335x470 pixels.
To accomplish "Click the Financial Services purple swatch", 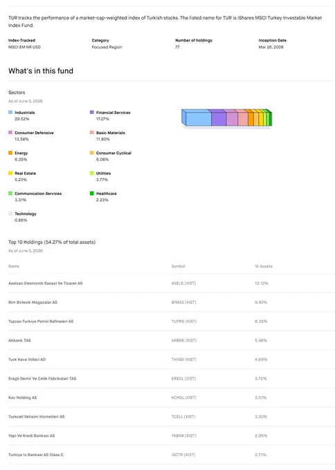I will click(x=92, y=113).
